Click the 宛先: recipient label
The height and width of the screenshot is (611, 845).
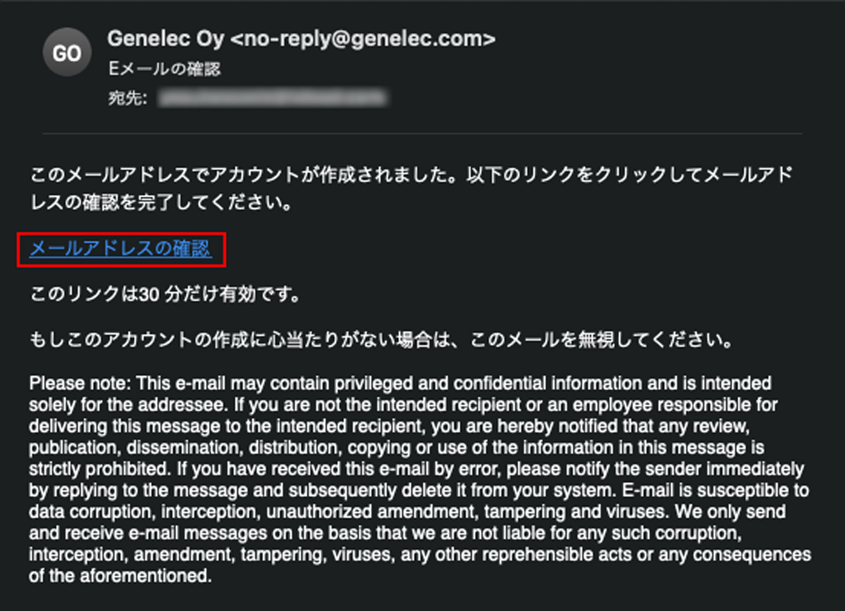(127, 98)
